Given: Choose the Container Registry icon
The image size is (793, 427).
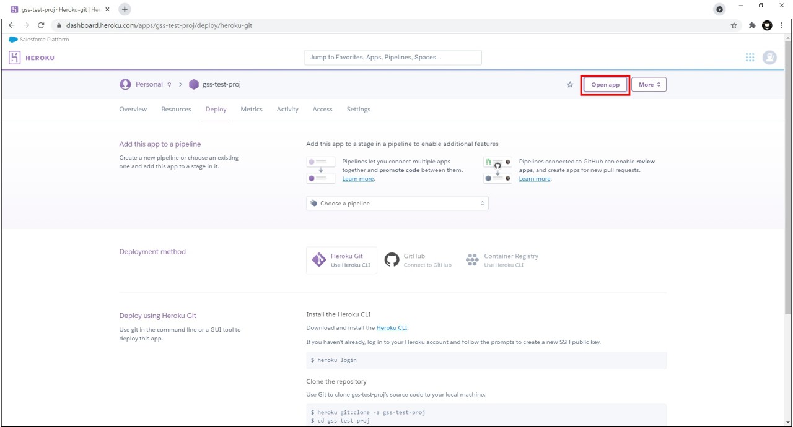Looking at the screenshot, I should 472,260.
